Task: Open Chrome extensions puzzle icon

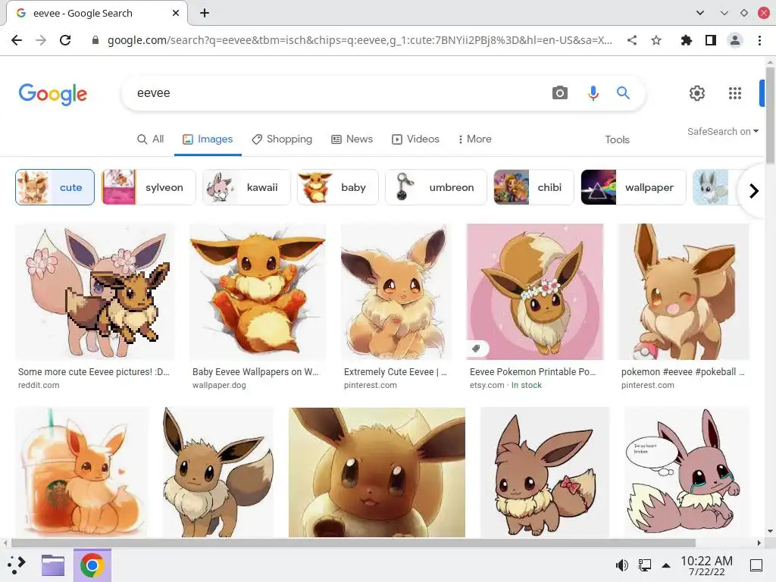Action: [686, 40]
